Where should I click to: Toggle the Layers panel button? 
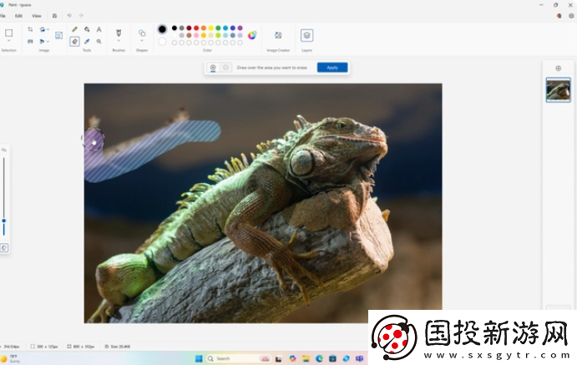tap(306, 35)
